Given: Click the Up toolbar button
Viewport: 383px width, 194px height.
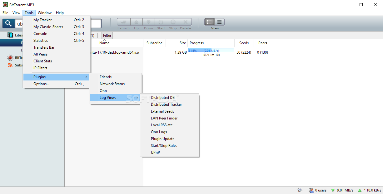Looking at the screenshot, I should [x=136, y=22].
